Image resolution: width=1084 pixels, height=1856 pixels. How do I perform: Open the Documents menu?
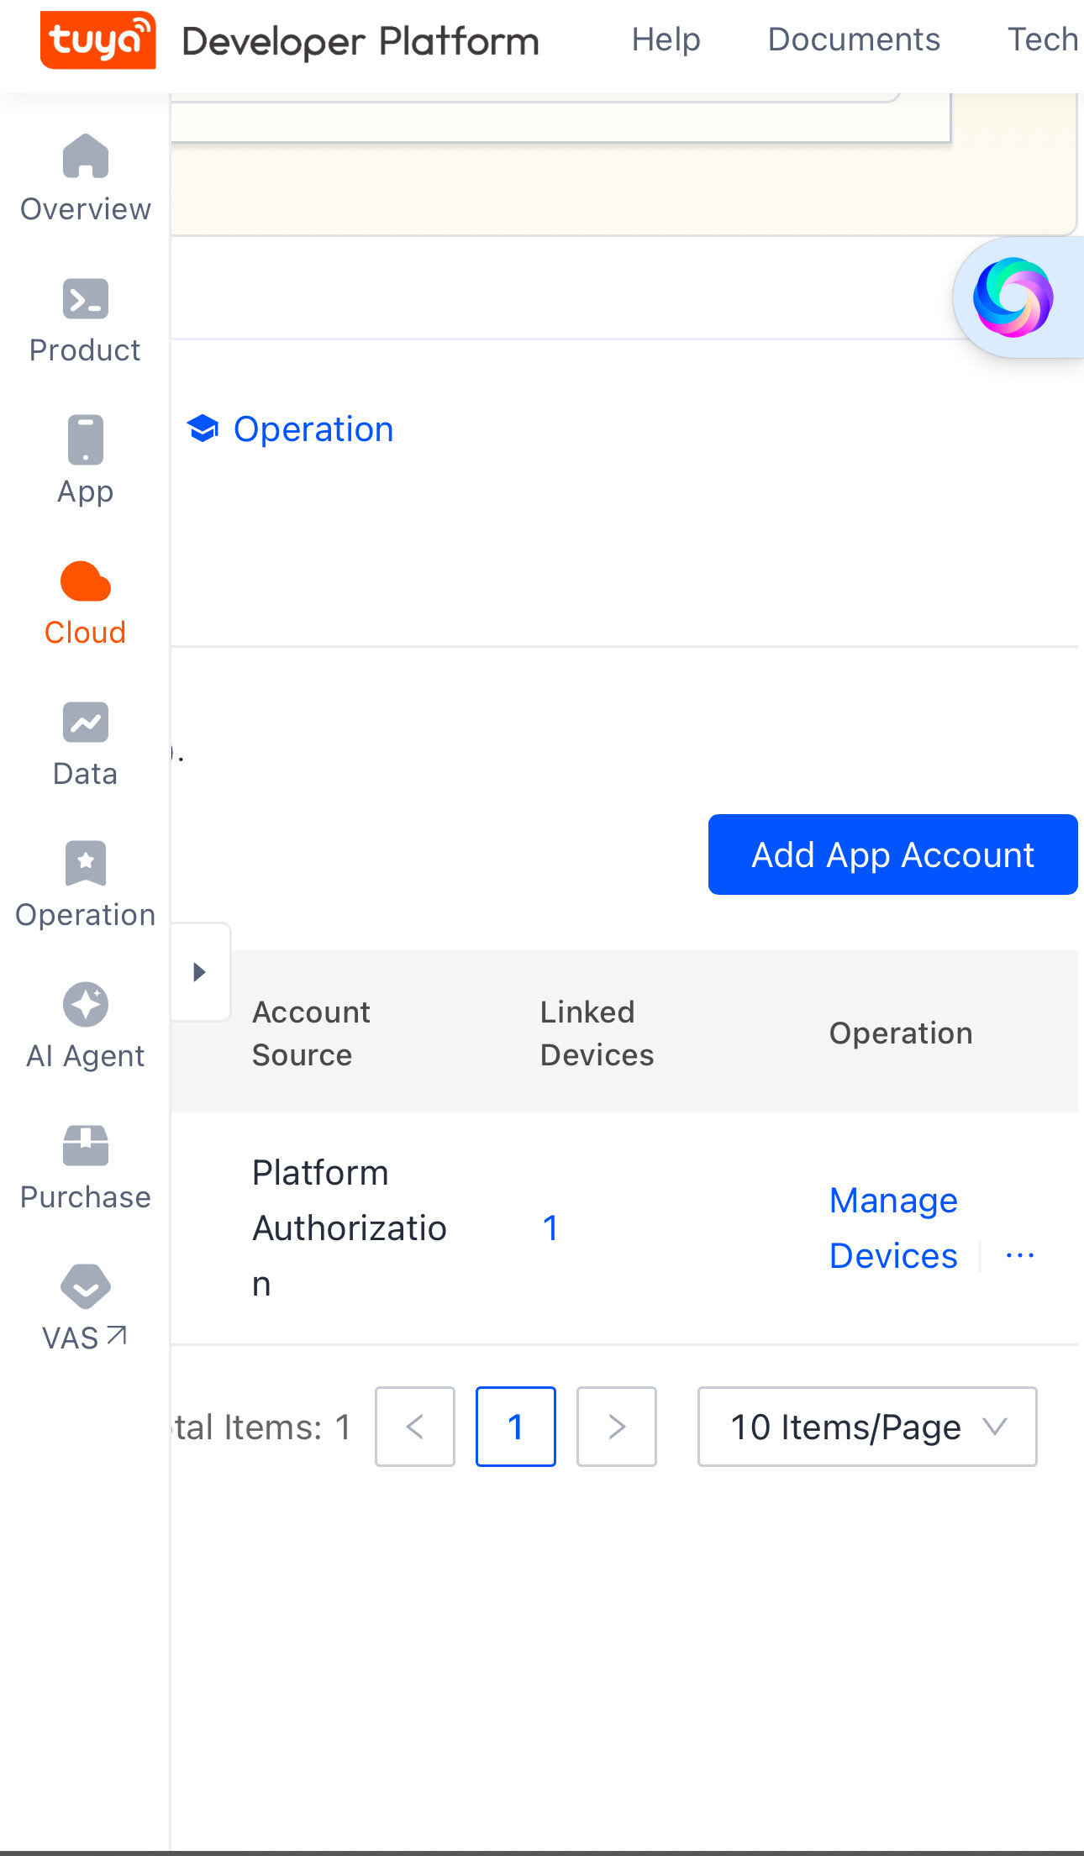pos(854,39)
